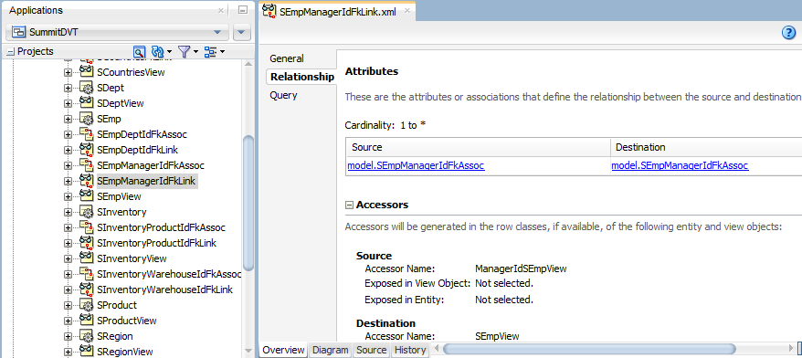Expand the SDeptView tree node
This screenshot has width=802, height=358.
tap(68, 104)
